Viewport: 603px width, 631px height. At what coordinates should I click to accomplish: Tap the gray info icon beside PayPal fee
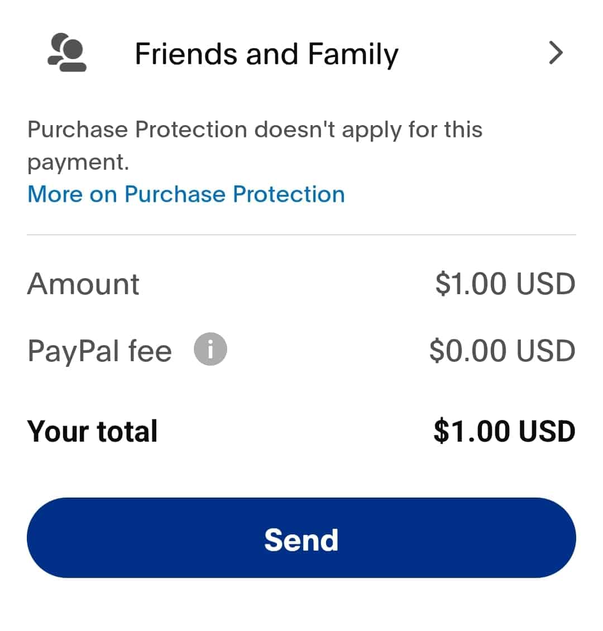[210, 349]
